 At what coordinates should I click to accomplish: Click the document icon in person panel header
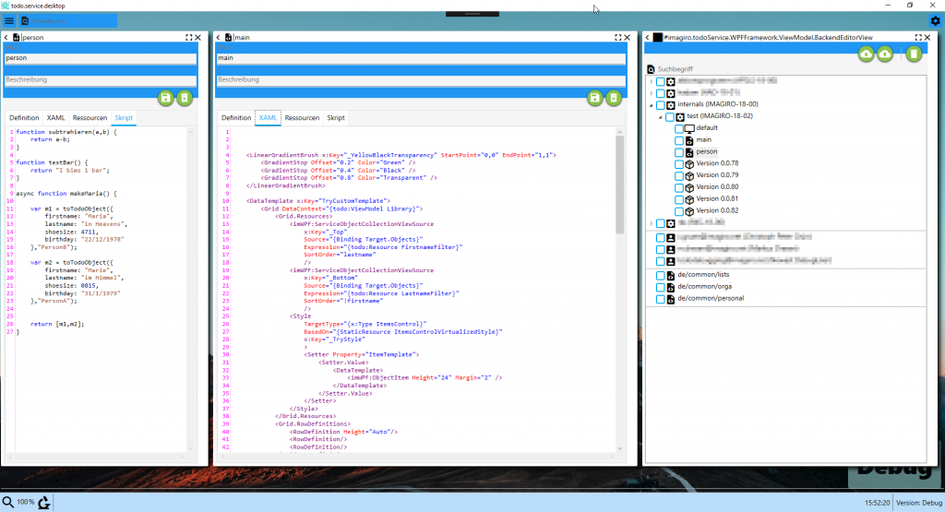pyautogui.click(x=17, y=37)
